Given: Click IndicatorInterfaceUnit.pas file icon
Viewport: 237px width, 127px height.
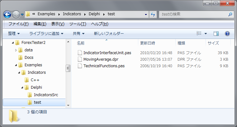Looking at the screenshot, I should coord(80,53).
